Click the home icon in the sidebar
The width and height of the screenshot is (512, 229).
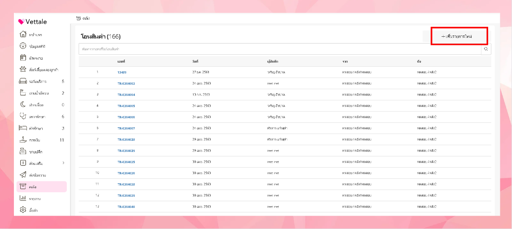click(x=23, y=35)
